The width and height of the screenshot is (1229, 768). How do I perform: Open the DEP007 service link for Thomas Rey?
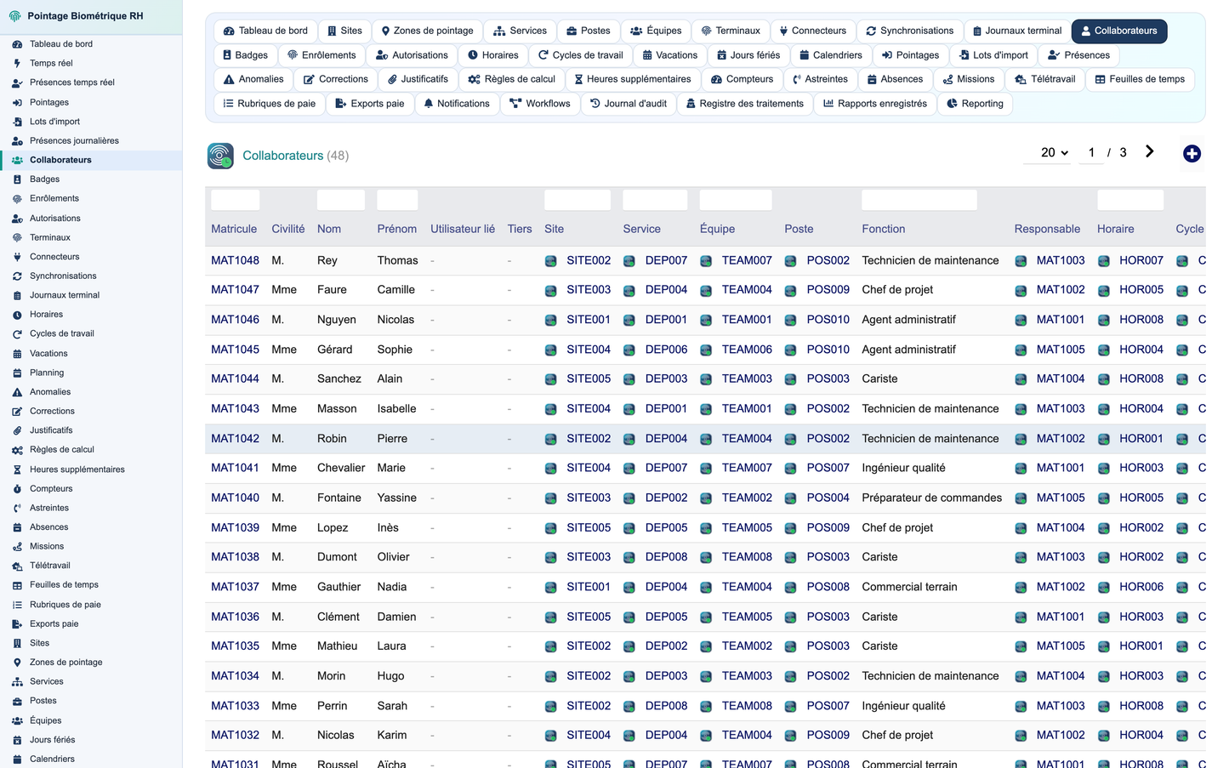pyautogui.click(x=666, y=260)
